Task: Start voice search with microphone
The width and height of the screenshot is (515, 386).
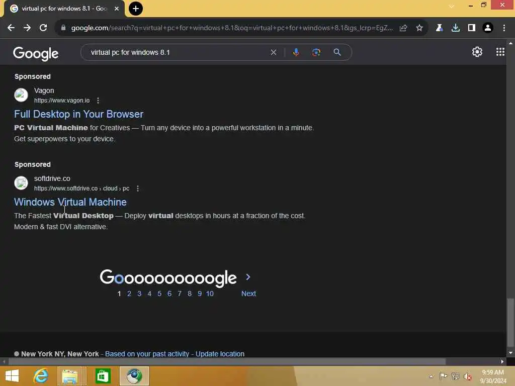Action: click(x=296, y=52)
